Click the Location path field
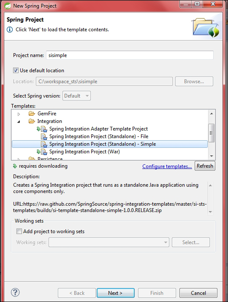The image size is (228, 302). click(104, 82)
